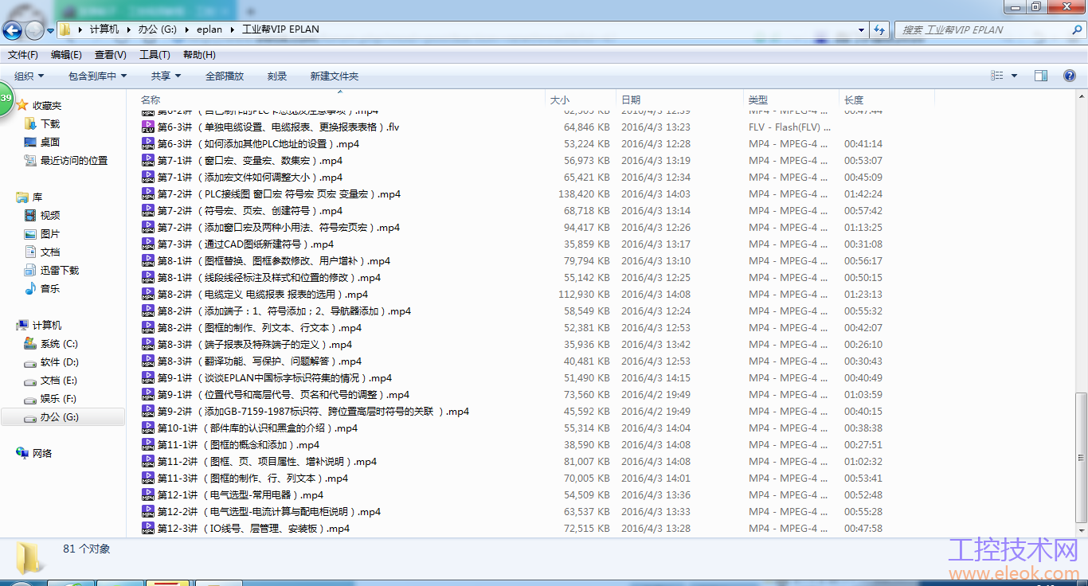Click in the 搜索 工业帮VIP EPLAN search box
This screenshot has width=1088, height=586.
(x=981, y=29)
